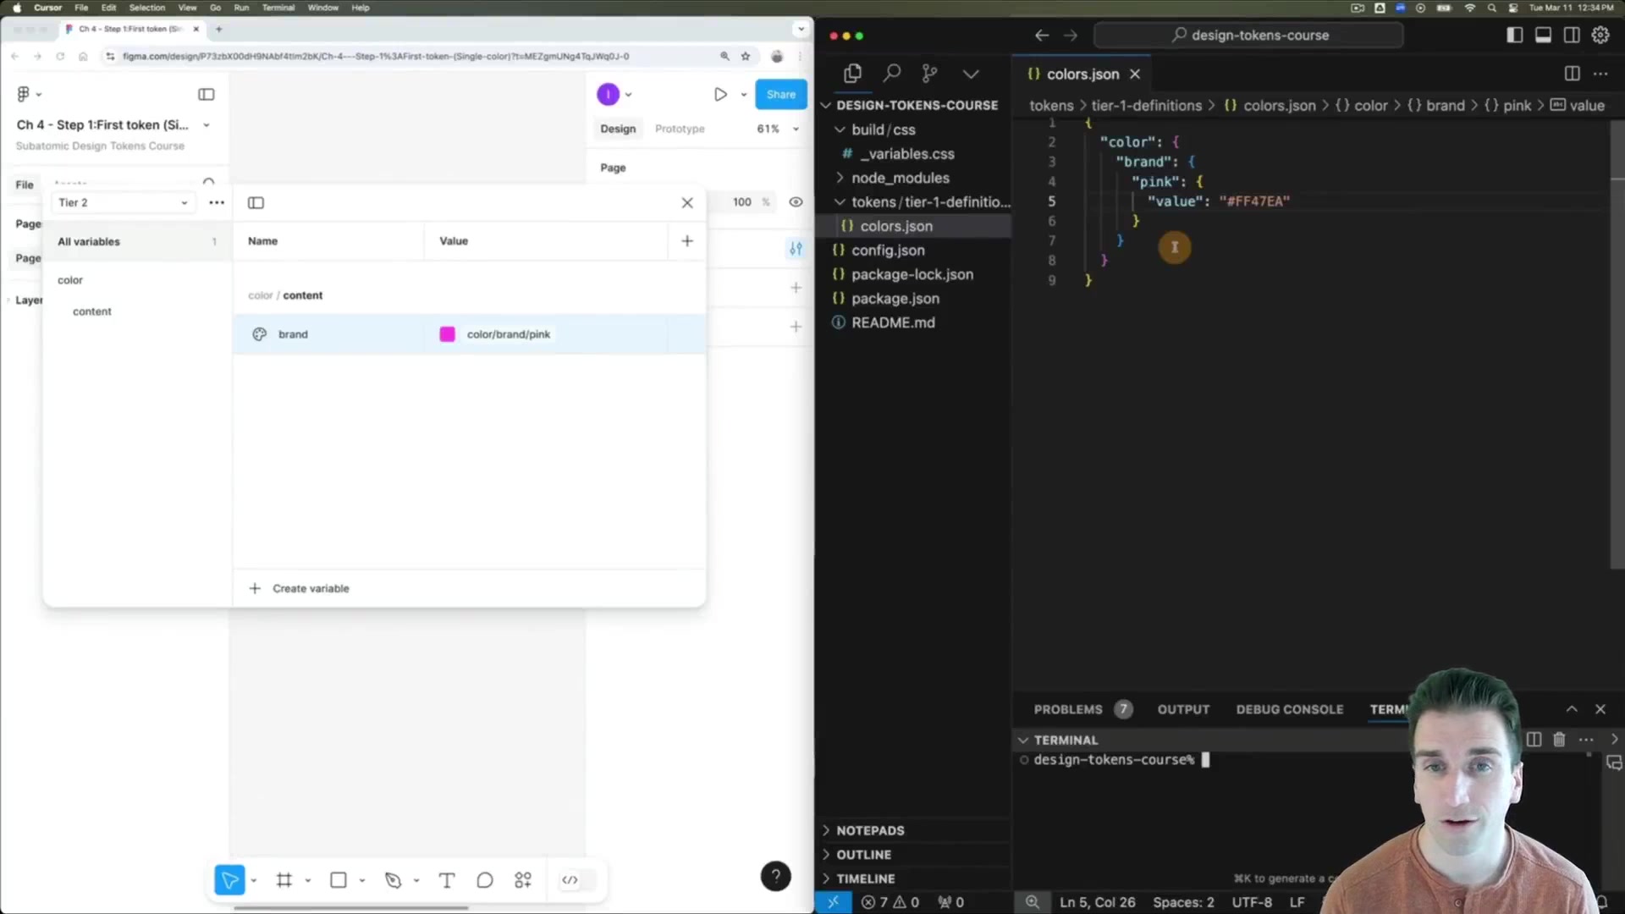The height and width of the screenshot is (914, 1625).
Task: Click design-tokens-course command center search
Action: tap(1248, 35)
